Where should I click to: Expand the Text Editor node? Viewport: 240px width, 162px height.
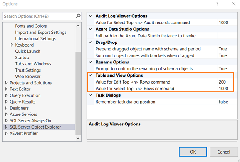[x=6, y=89]
